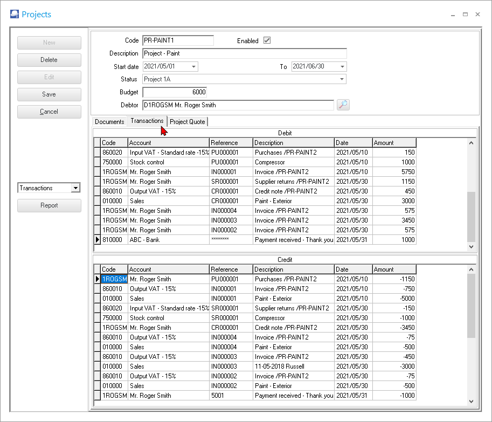This screenshot has width=492, height=422.
Task: Open the Transactions report type dropdown
Action: click(75, 188)
